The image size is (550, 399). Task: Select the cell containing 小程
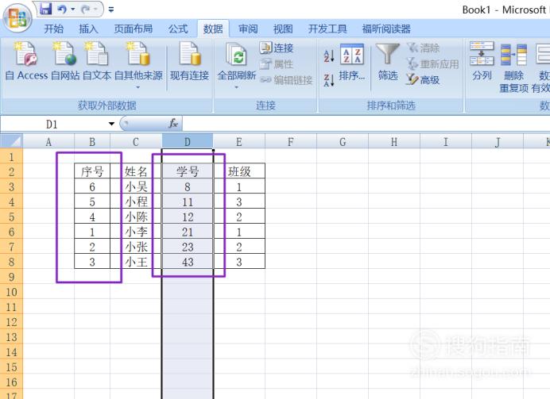pos(136,202)
